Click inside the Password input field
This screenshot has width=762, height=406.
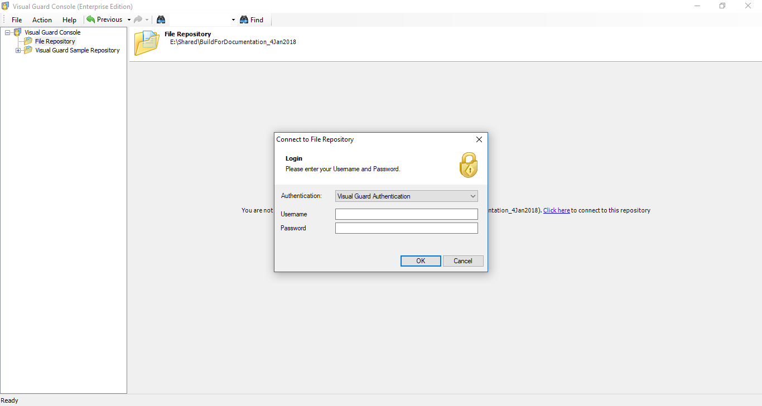click(x=406, y=228)
